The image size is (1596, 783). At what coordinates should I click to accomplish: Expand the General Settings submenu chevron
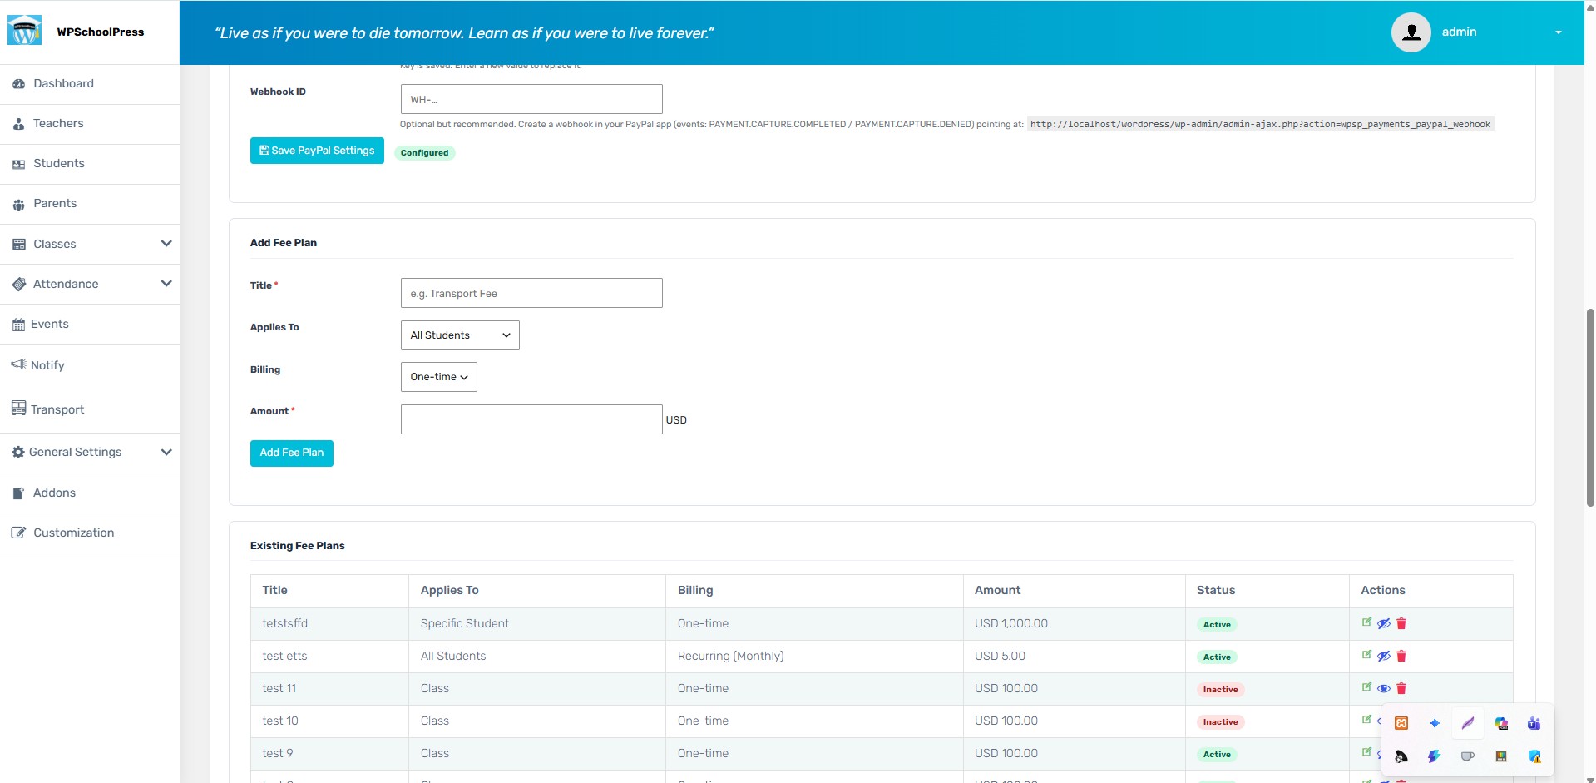(x=166, y=453)
